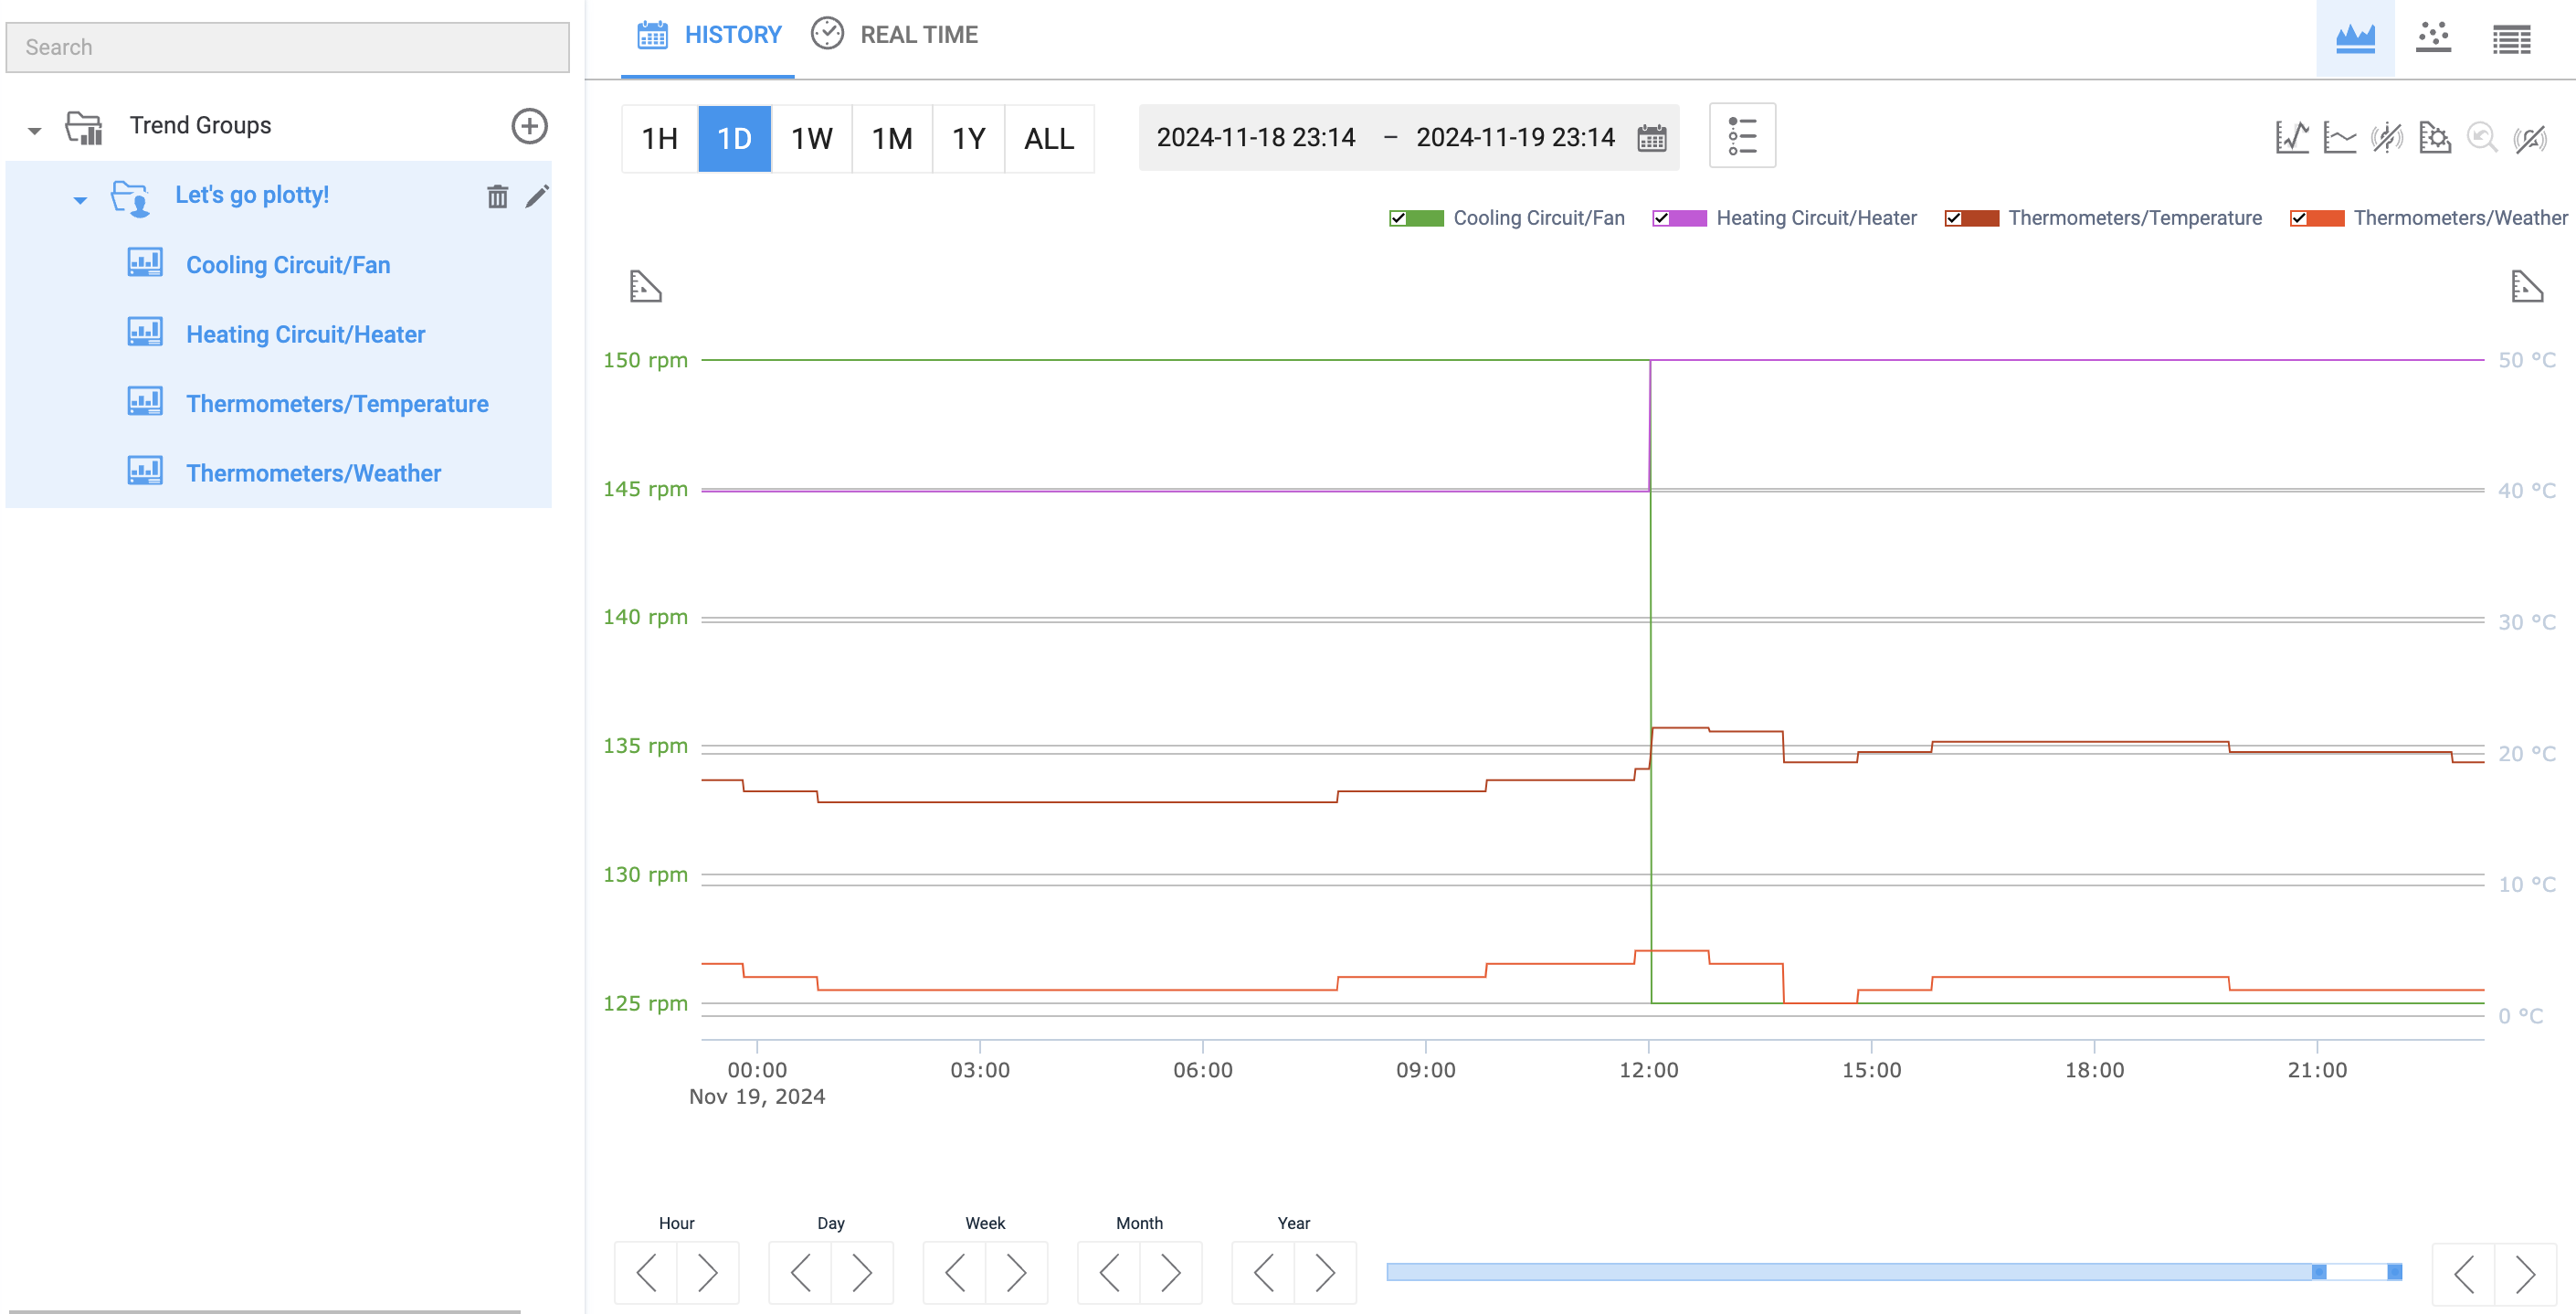This screenshot has width=2576, height=1314.
Task: Step forward one week
Action: click(1016, 1272)
